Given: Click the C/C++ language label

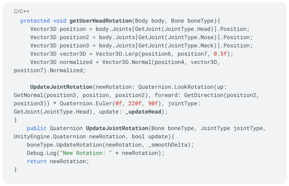Looking at the screenshot, I should click(21, 11).
